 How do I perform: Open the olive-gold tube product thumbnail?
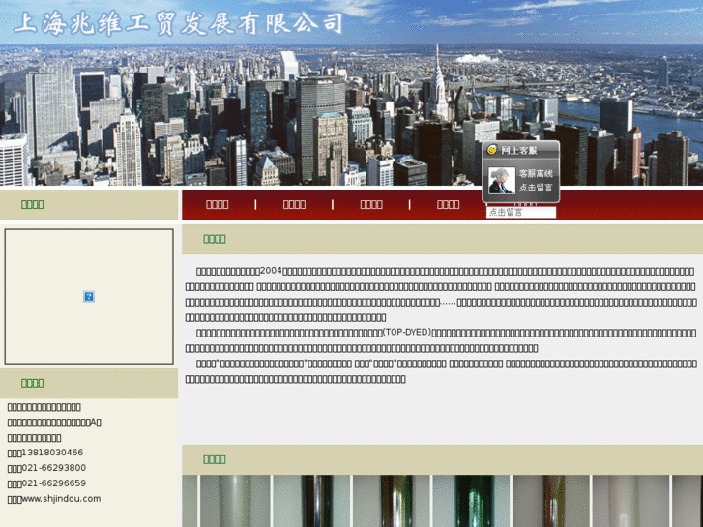[392, 501]
